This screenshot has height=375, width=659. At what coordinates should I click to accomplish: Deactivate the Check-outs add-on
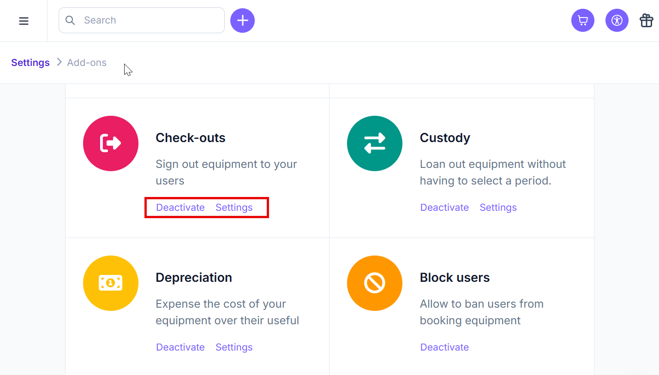[x=180, y=208]
